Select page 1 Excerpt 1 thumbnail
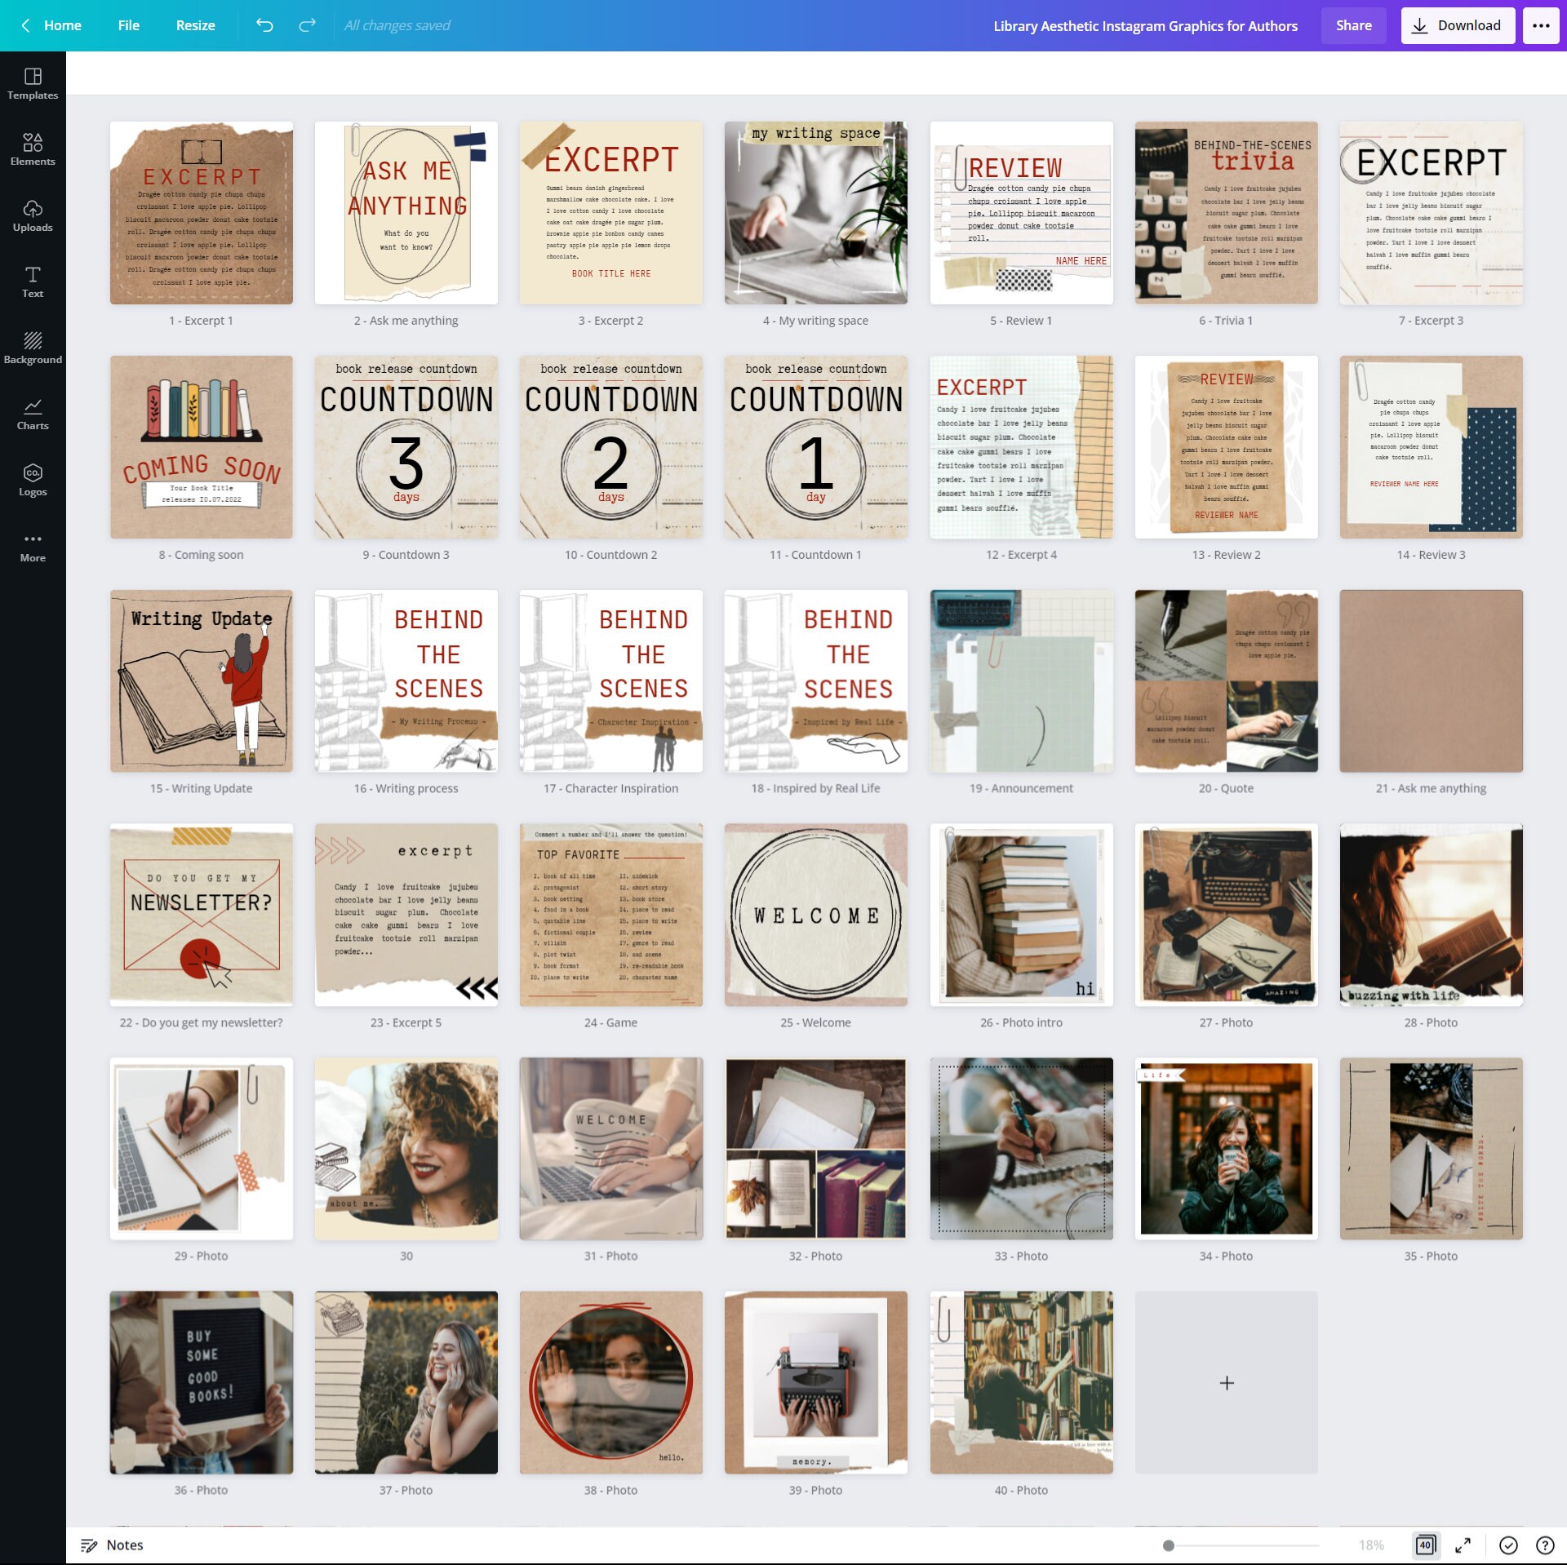This screenshot has width=1567, height=1565. coord(201,213)
